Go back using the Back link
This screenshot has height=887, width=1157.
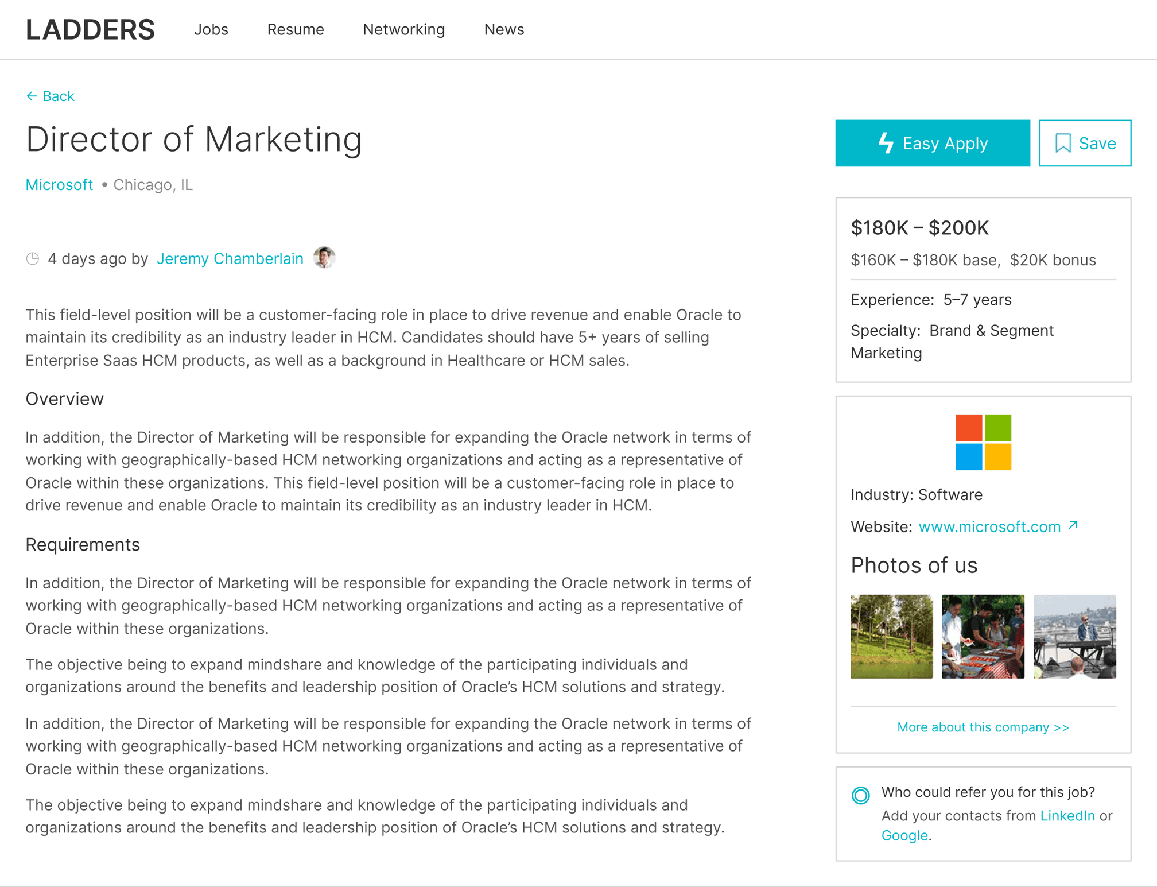click(51, 96)
